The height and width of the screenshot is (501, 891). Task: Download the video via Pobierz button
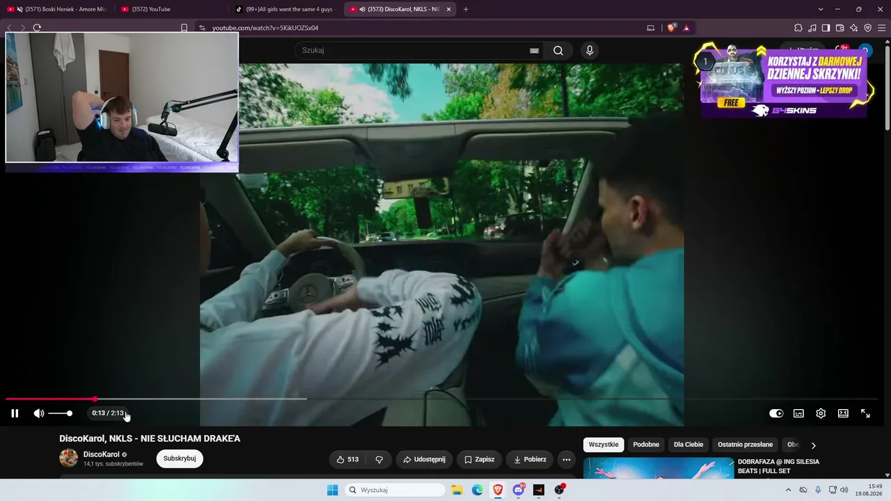point(530,459)
